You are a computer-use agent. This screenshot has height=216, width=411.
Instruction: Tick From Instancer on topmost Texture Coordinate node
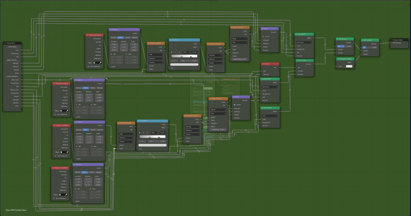coord(88,67)
